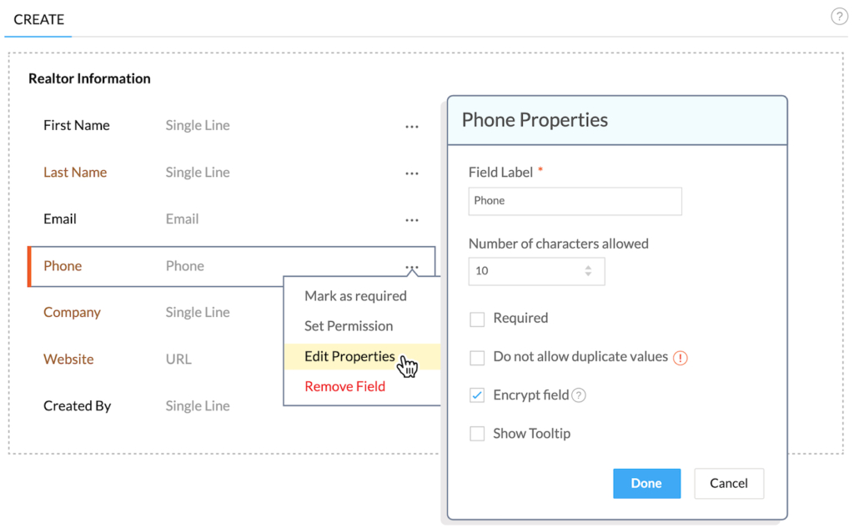This screenshot has width=854, height=528.
Task: Switch to the CREATE tab
Action: pyautogui.click(x=38, y=19)
